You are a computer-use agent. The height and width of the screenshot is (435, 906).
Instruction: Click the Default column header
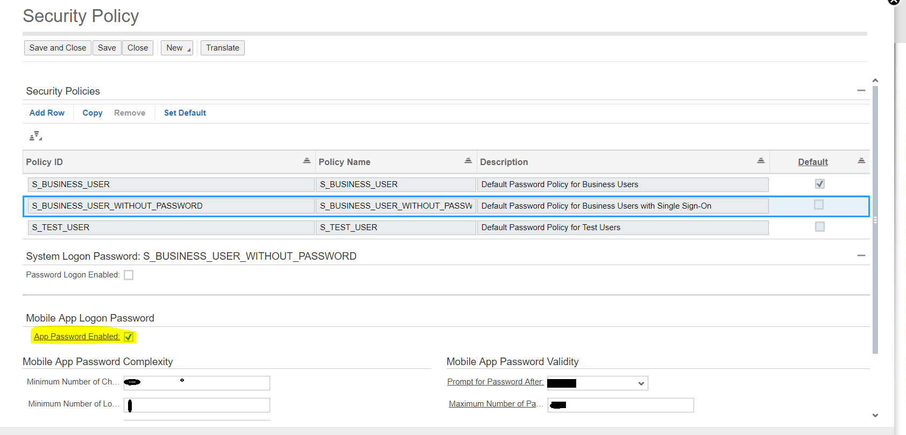[813, 162]
